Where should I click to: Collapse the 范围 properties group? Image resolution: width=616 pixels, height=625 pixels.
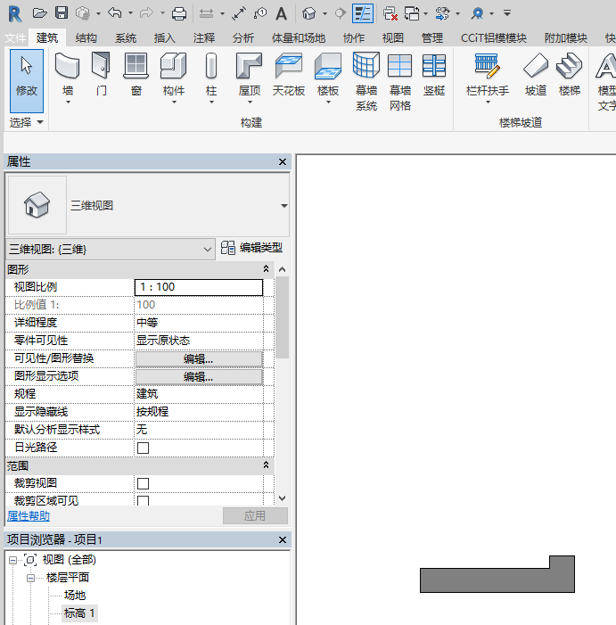coord(266,465)
